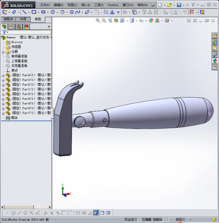
Task: Expand the Part4<1> component node
Action: (x=3, y=76)
